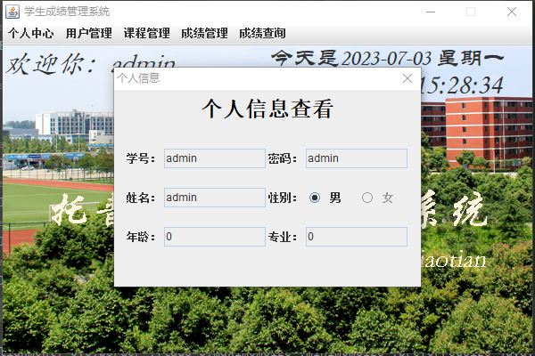Open the 课程管理 menu
The height and width of the screenshot is (356, 535).
pos(147,33)
